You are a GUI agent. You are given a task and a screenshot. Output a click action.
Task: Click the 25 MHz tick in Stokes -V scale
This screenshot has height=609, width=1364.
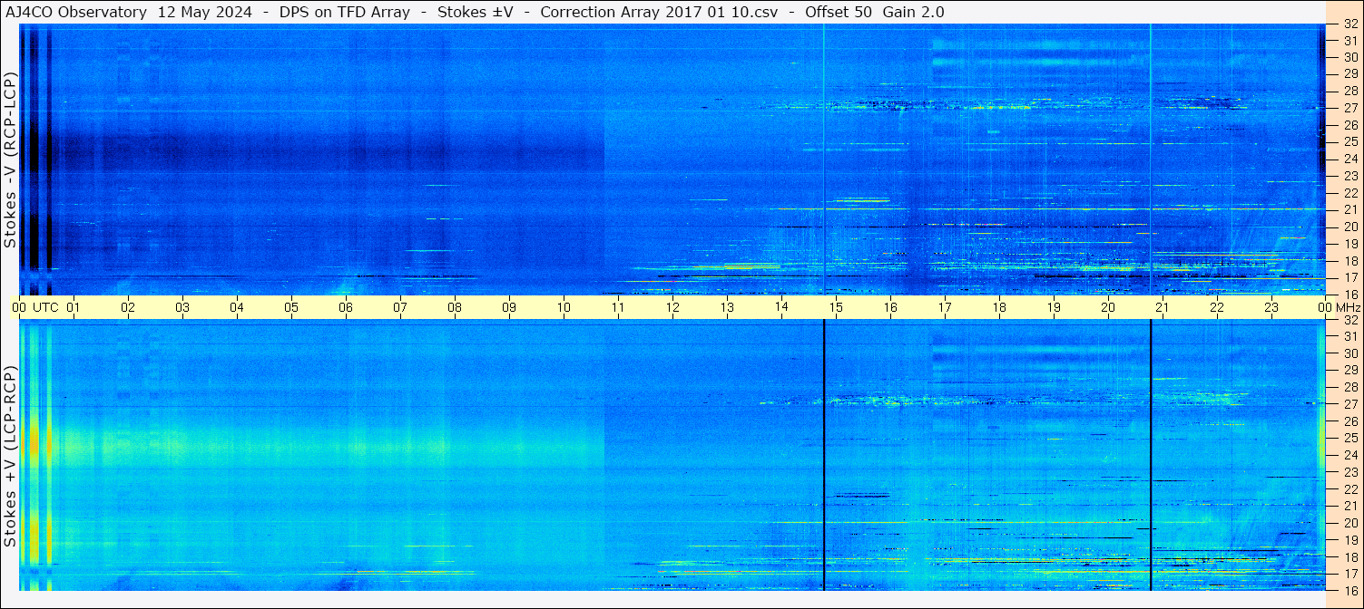(x=1350, y=142)
